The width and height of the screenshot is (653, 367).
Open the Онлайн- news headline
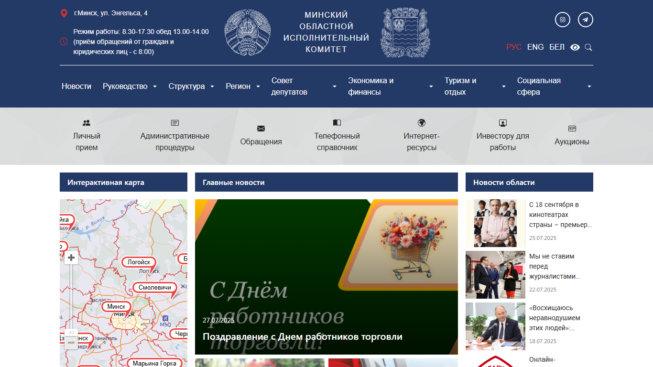tap(542, 360)
